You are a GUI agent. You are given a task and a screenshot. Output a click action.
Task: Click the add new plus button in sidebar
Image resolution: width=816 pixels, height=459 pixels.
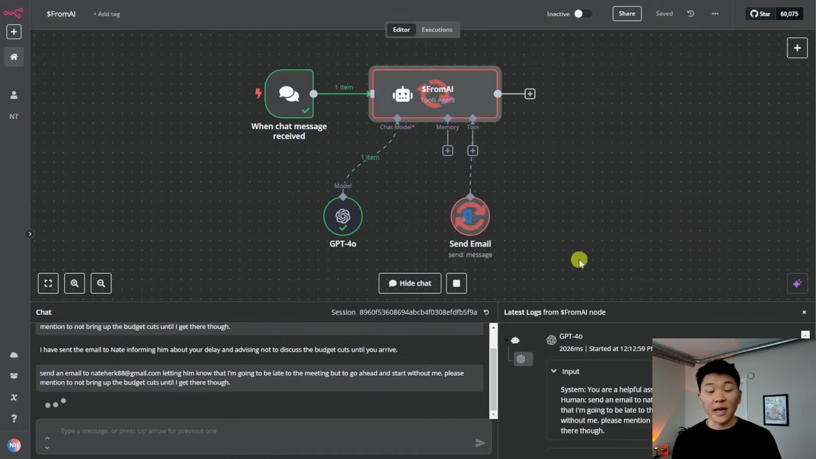[x=13, y=32]
